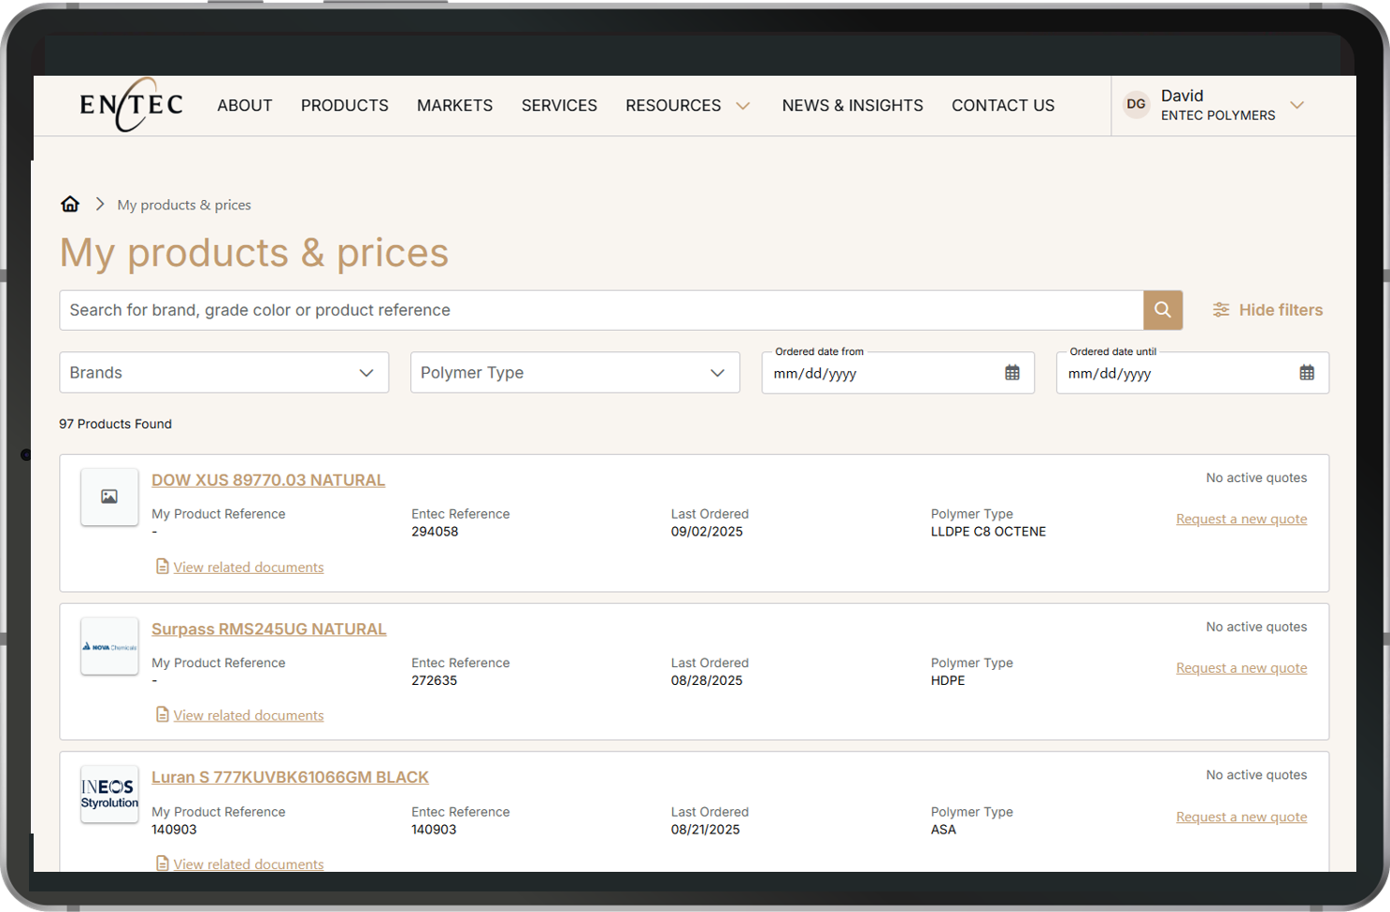Click the document icon beside DOW related documents
This screenshot has width=1390, height=912.
click(x=163, y=566)
